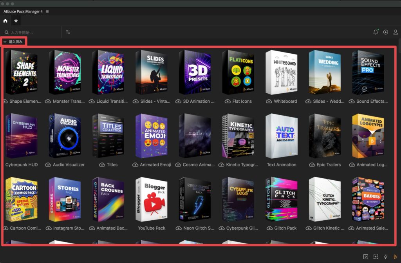Screen dimensions: 401x263
Task: Click the cloud icon next to Neon Glitch
Action: click(x=179, y=228)
